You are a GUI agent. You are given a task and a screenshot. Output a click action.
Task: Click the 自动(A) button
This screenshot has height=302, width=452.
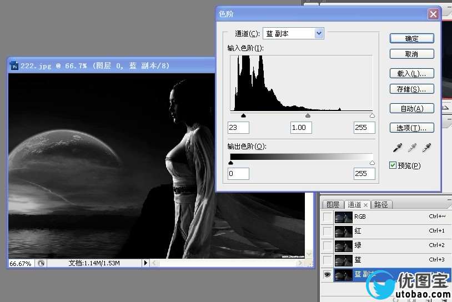pyautogui.click(x=411, y=109)
